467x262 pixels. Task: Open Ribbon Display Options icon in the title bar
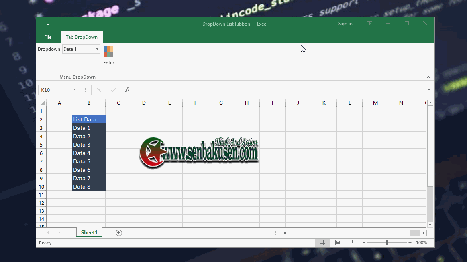pyautogui.click(x=369, y=24)
